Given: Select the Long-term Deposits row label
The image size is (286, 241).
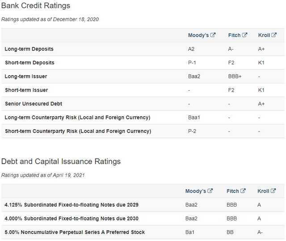Looking at the screenshot, I should click(x=29, y=49).
